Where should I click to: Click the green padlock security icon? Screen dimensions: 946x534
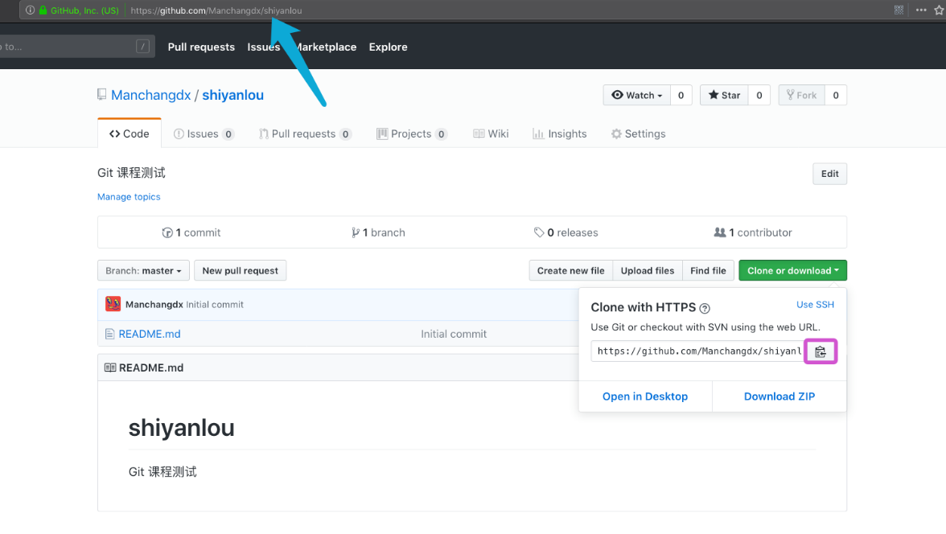click(x=43, y=10)
